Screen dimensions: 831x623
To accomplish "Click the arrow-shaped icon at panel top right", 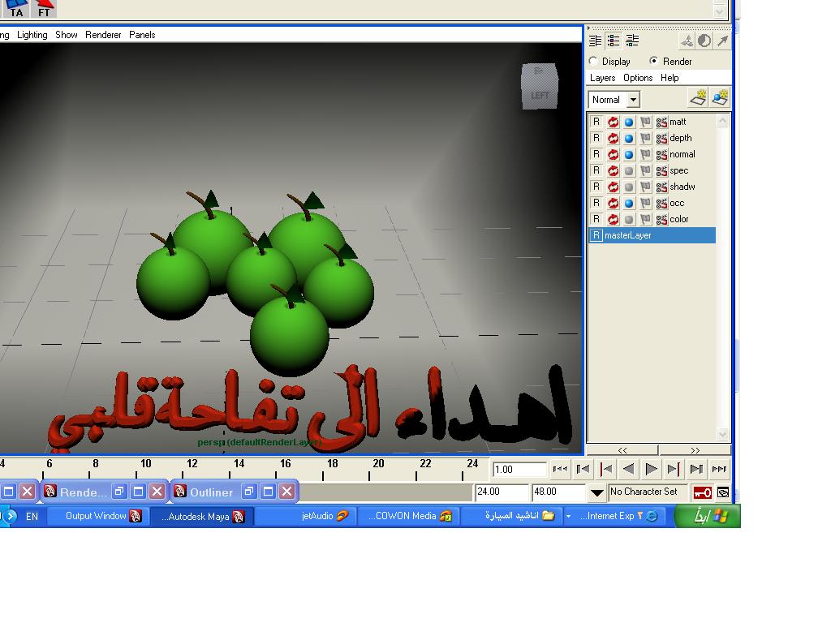I will click(722, 41).
